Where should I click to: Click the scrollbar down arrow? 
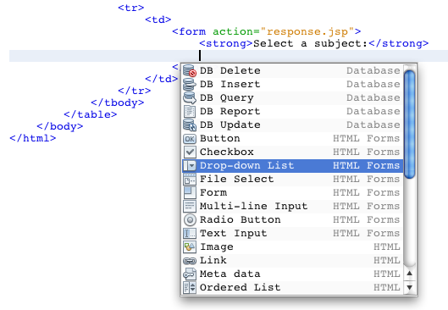coord(409,287)
